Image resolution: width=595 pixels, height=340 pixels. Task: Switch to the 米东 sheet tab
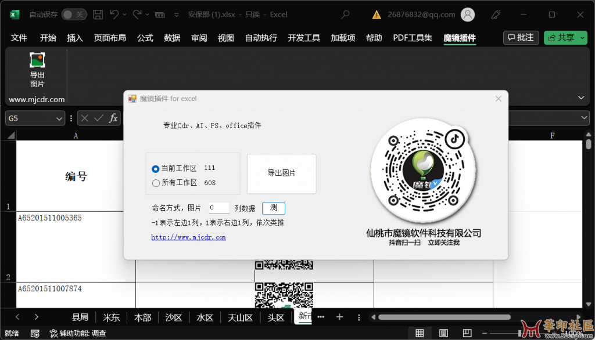coord(111,317)
